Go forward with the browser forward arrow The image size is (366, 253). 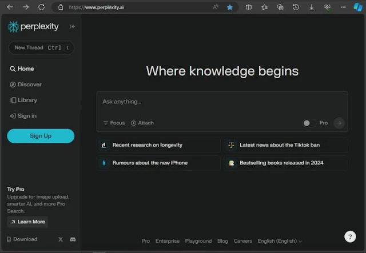pos(26,7)
